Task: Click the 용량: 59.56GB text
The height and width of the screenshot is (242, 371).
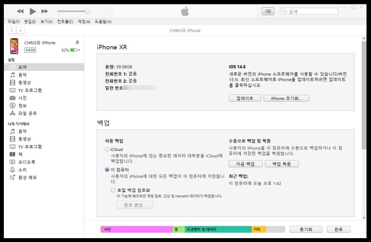Action: click(119, 67)
